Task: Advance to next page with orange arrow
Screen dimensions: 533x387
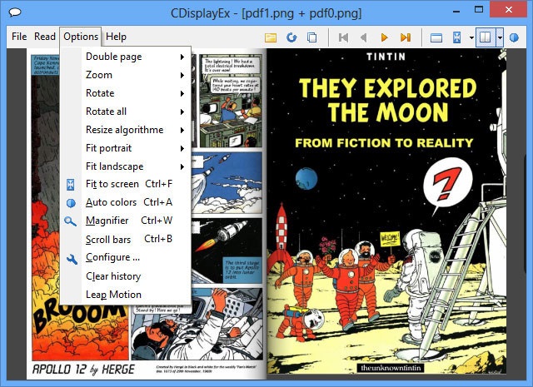Action: point(385,37)
